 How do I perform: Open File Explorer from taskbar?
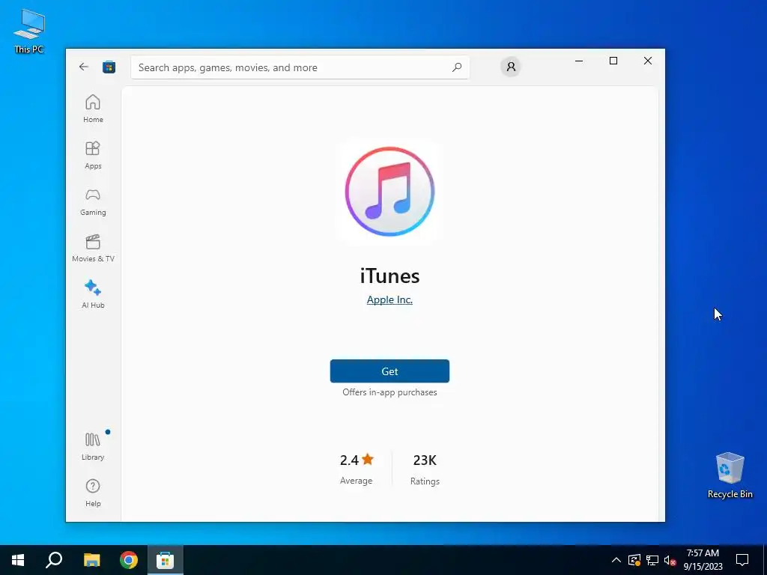(x=91, y=560)
